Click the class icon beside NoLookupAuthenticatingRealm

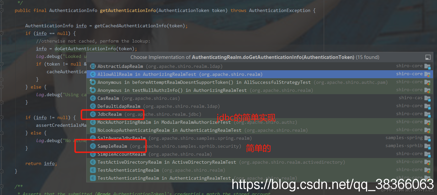[x=93, y=130]
